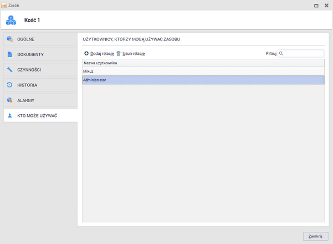Select the Mikuz user row

[x=203, y=72]
